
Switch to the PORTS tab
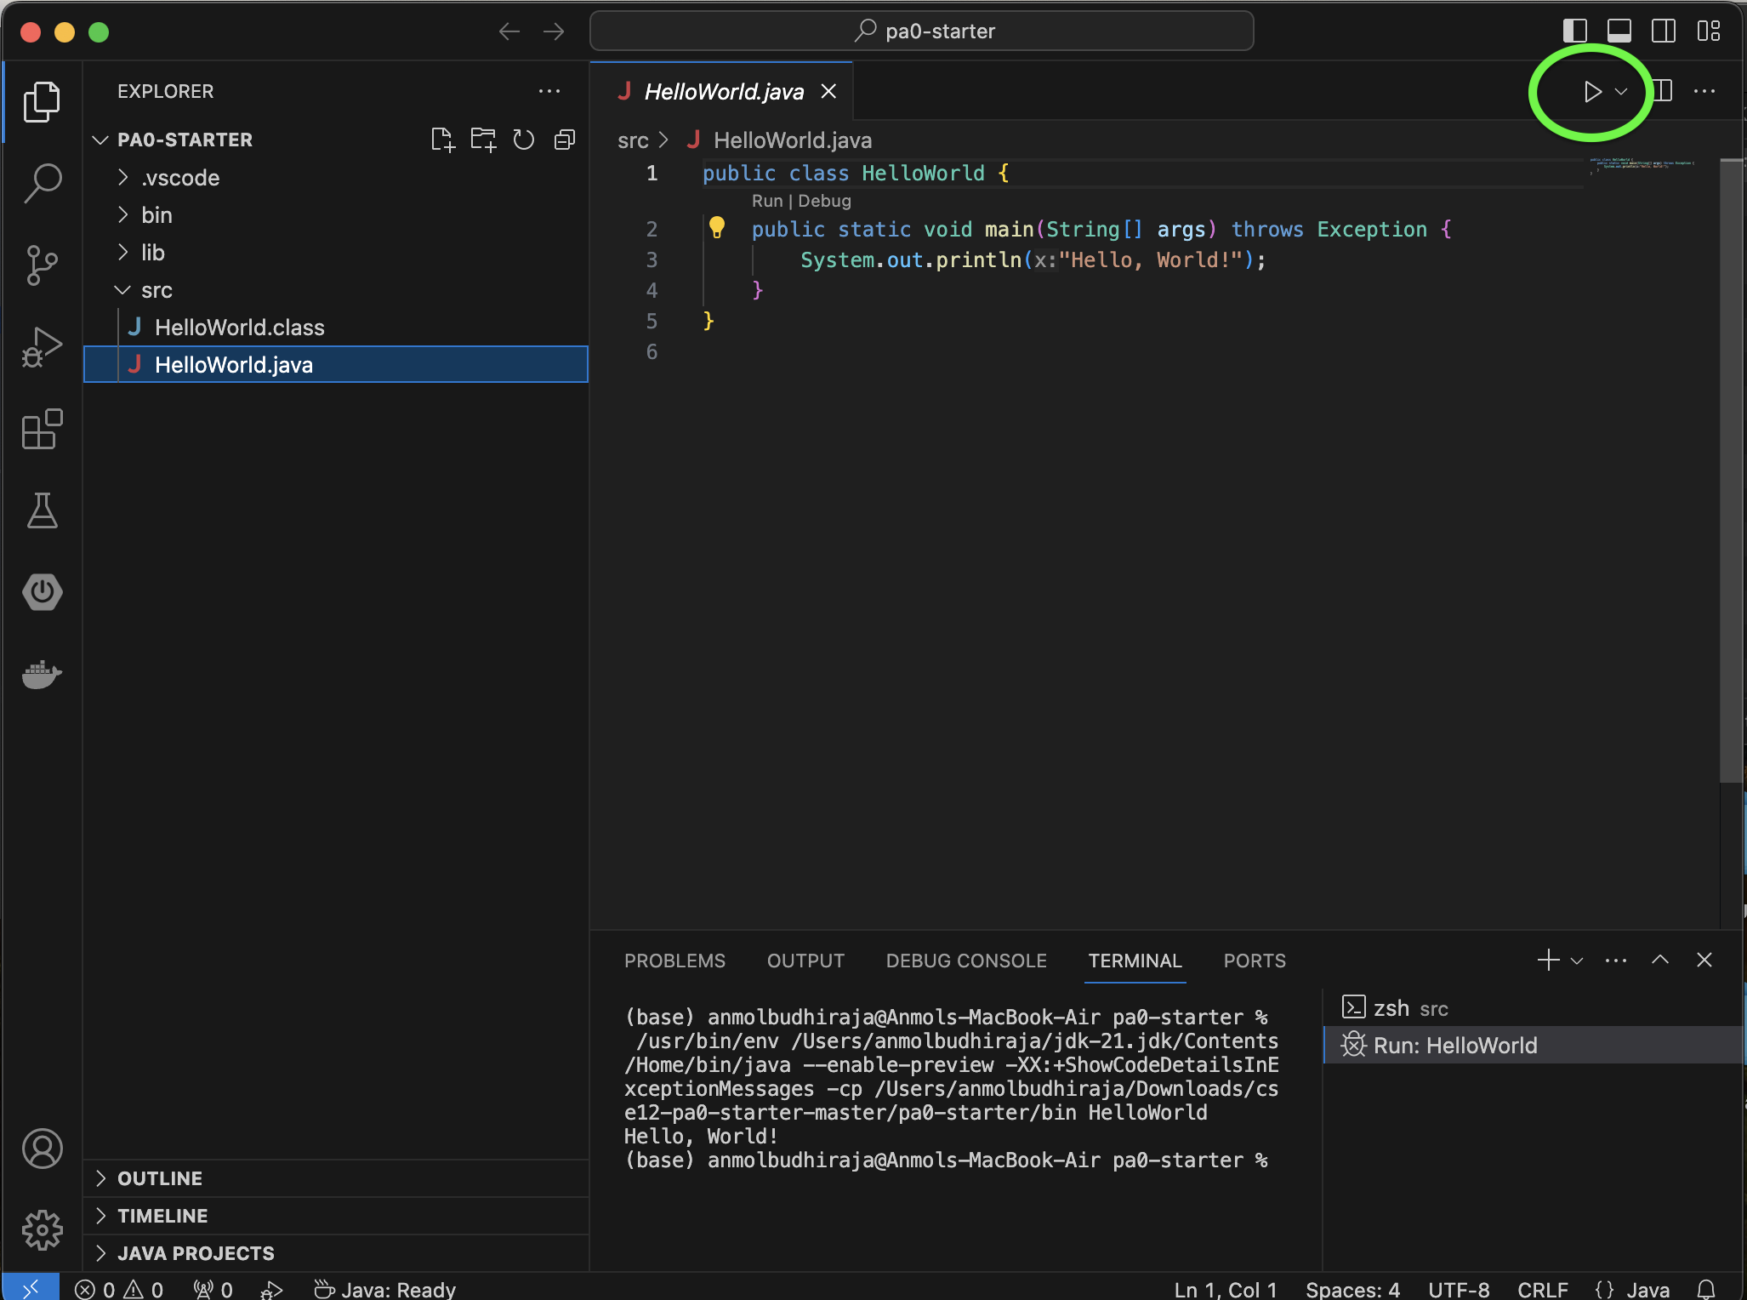pos(1255,961)
